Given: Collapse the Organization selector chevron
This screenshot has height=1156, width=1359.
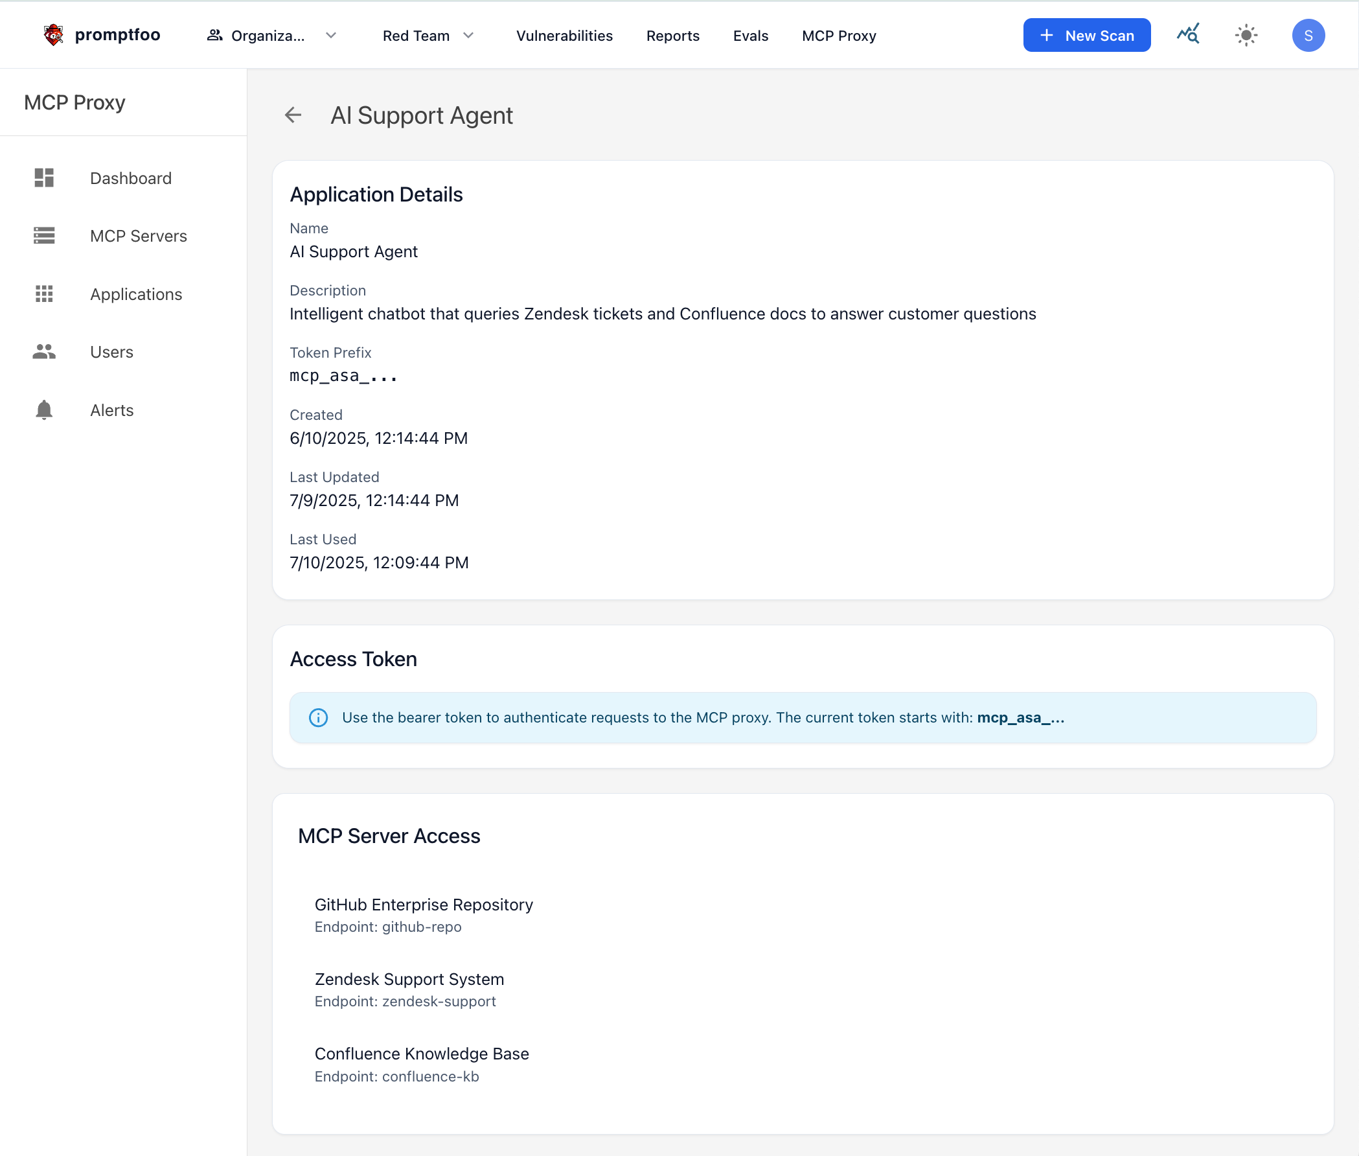Looking at the screenshot, I should [x=331, y=36].
